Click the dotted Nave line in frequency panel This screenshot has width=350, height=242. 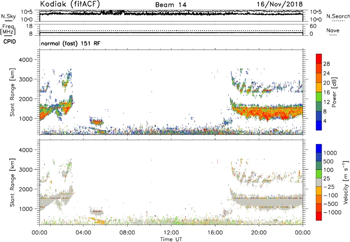[171, 31]
